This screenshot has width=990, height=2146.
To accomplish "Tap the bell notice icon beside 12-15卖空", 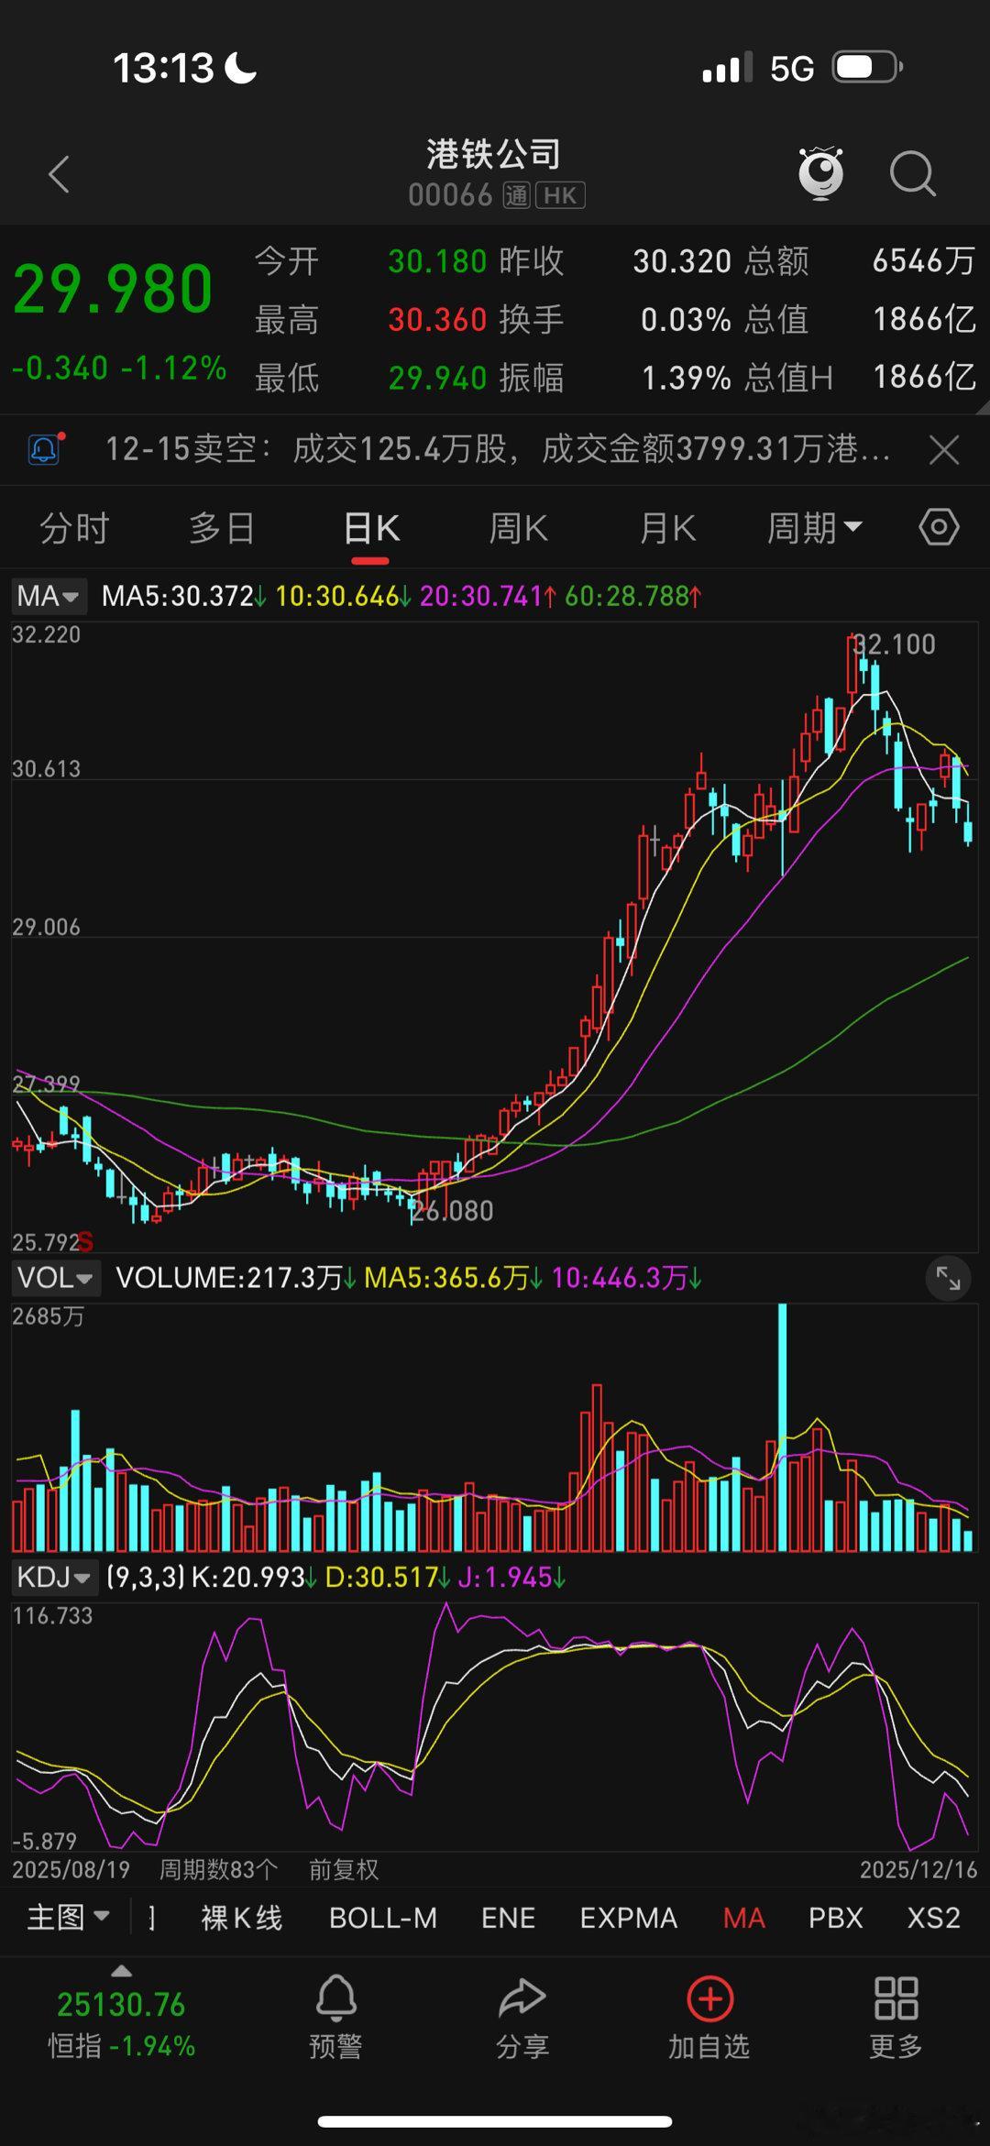I will click(x=46, y=448).
